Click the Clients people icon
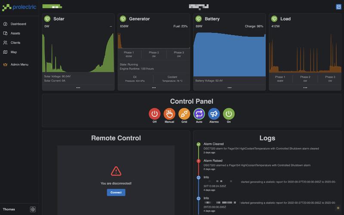This screenshot has height=215, width=344. (x=6, y=43)
